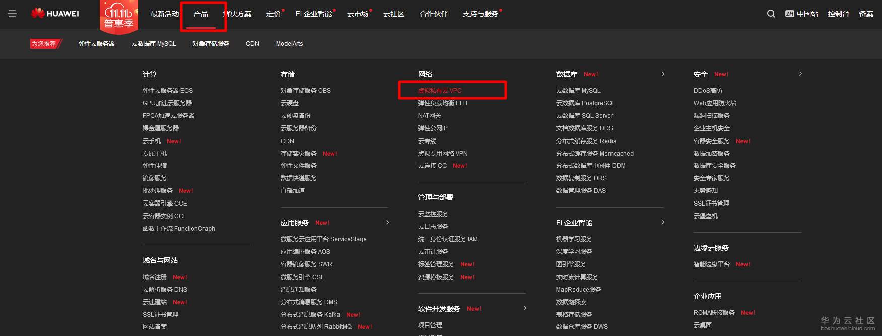Screen dimensions: 882x336
Task: Expand the 安全 category arrow
Action: tap(800, 74)
